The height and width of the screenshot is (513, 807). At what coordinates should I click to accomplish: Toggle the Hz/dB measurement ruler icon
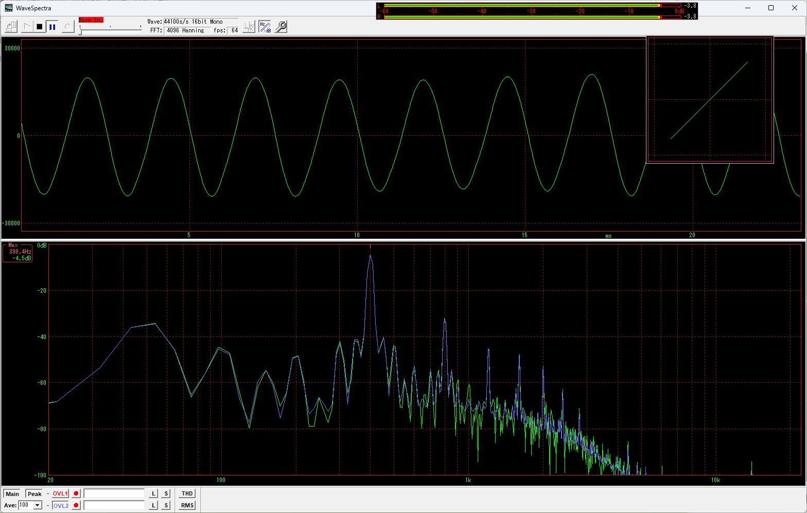265,27
